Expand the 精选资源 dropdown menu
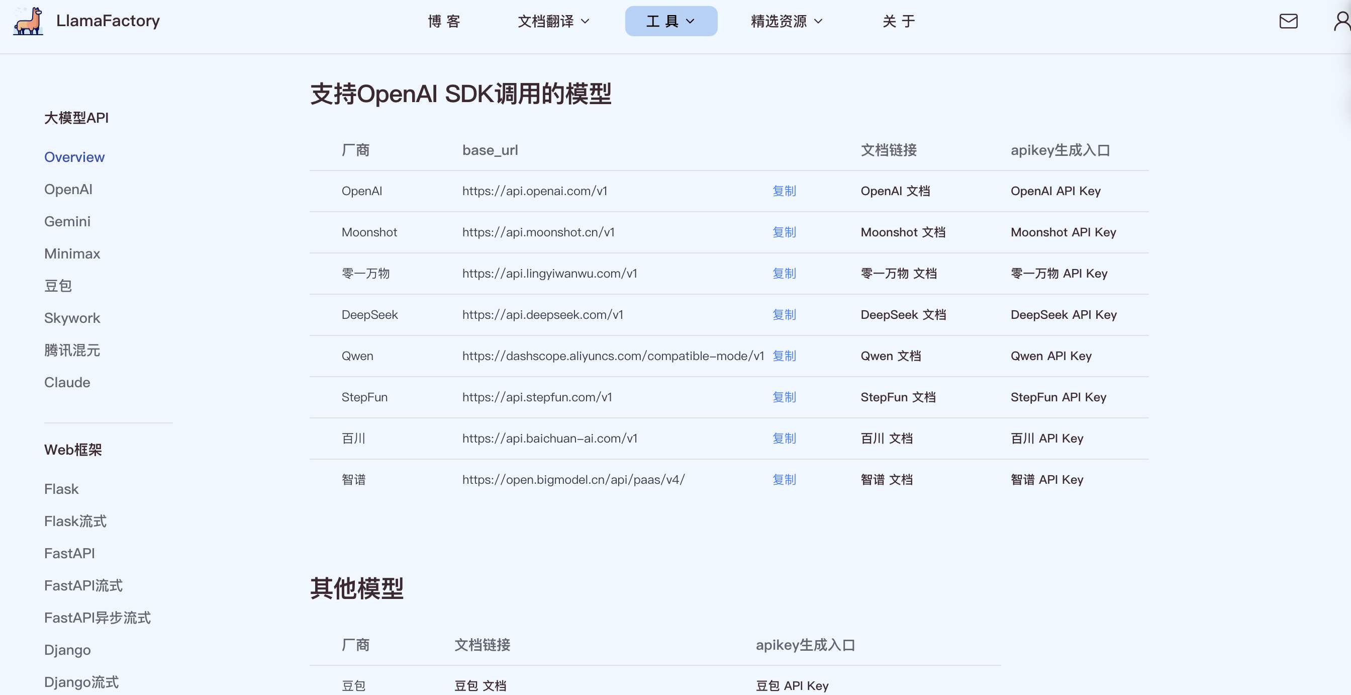Image resolution: width=1351 pixels, height=695 pixels. [786, 21]
